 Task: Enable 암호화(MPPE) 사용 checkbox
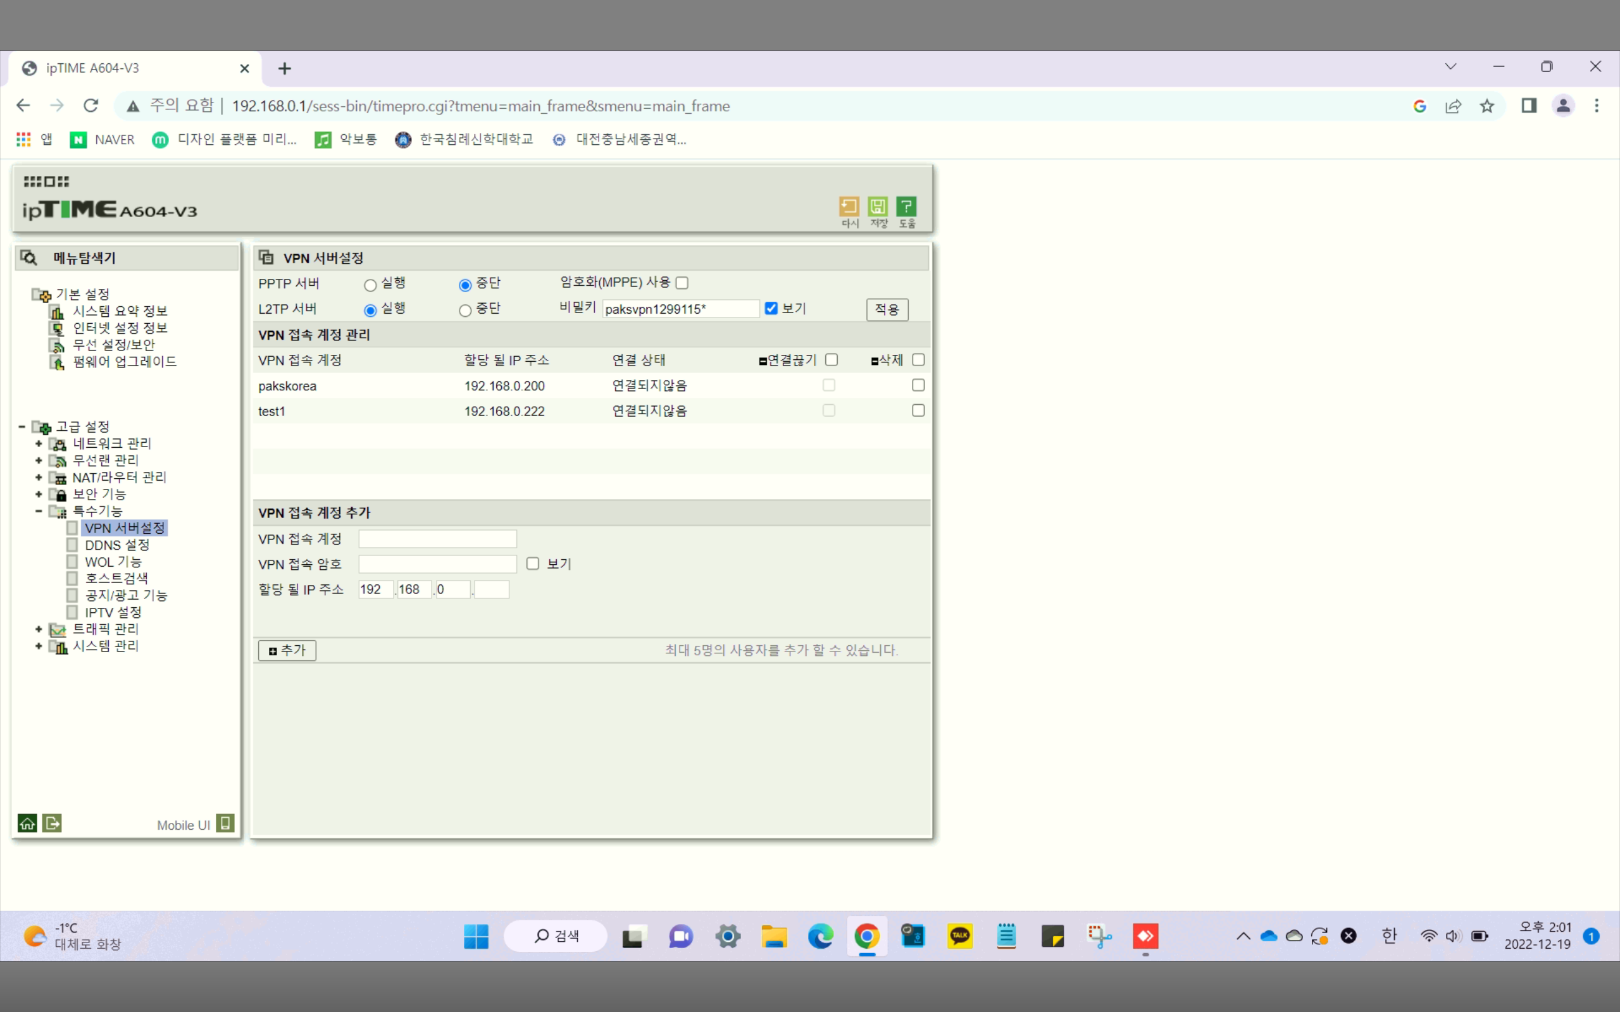tap(682, 283)
